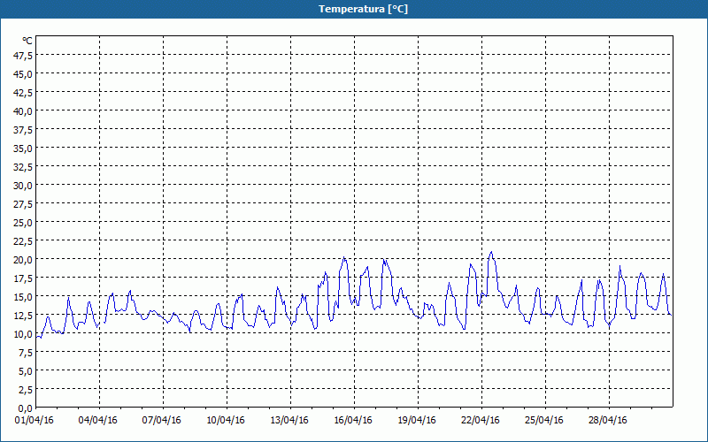Screen dimensions: 708x442
Task: Select the 47,5 y-axis label
Action: (x=23, y=56)
